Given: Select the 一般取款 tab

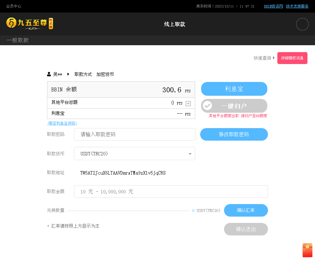Looking at the screenshot, I should click(x=18, y=40).
